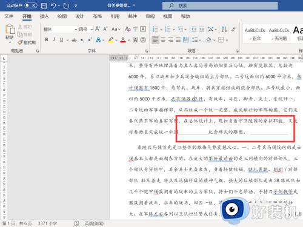Open the borders dropdown
Image resolution: width=303 pixels, height=227 pixels.
pyautogui.click(x=227, y=40)
